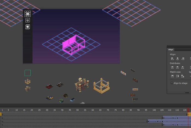Select the empty green outlined square
This screenshot has height=128, width=191.
(x=28, y=73)
